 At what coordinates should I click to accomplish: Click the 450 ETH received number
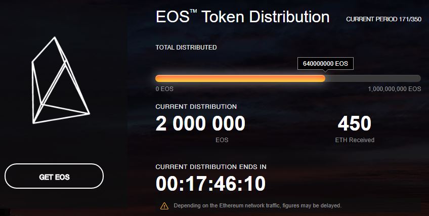tap(355, 123)
